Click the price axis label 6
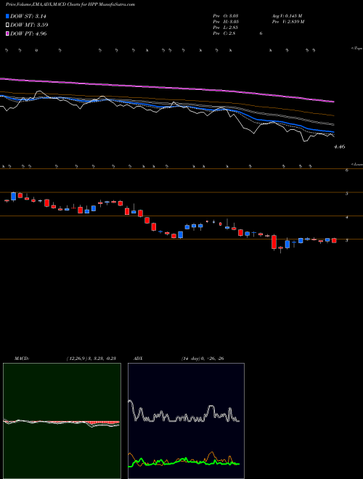This screenshot has height=479, width=363. 347,170
